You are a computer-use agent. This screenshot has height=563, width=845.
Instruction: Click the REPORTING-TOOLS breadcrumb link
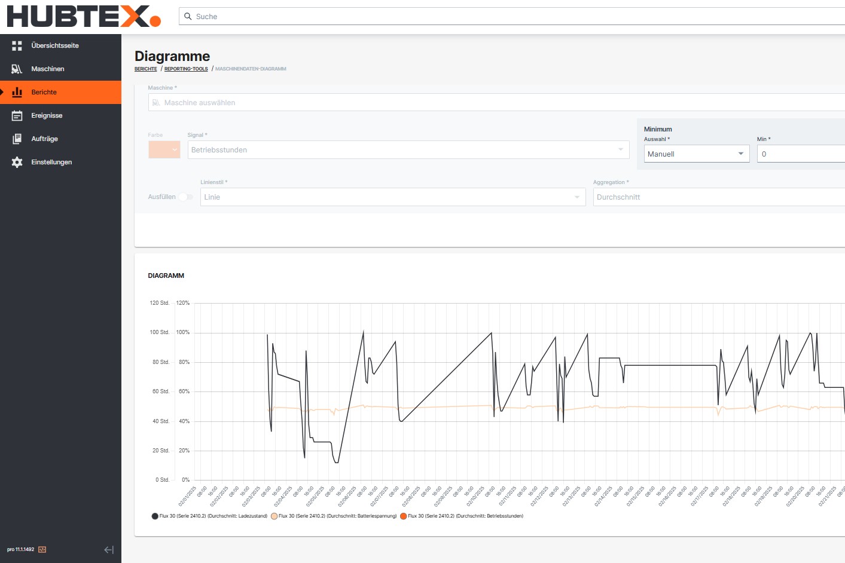pyautogui.click(x=186, y=69)
